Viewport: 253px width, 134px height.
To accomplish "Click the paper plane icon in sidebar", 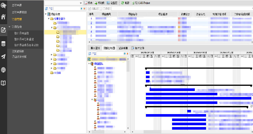I will point(3,56).
